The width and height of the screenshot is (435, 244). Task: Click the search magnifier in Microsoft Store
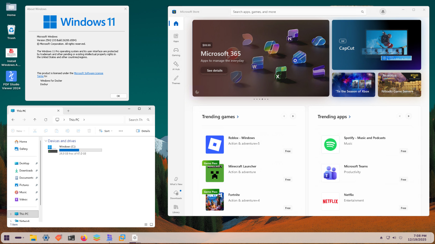click(x=362, y=12)
